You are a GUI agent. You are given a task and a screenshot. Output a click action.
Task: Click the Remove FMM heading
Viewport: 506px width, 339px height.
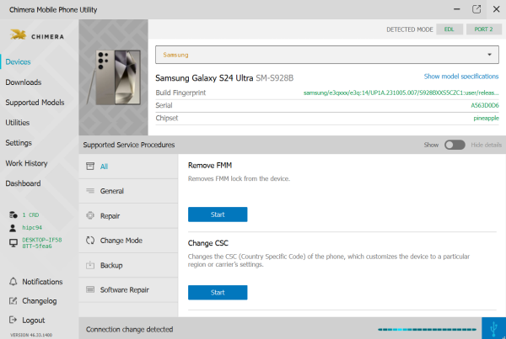click(x=210, y=165)
